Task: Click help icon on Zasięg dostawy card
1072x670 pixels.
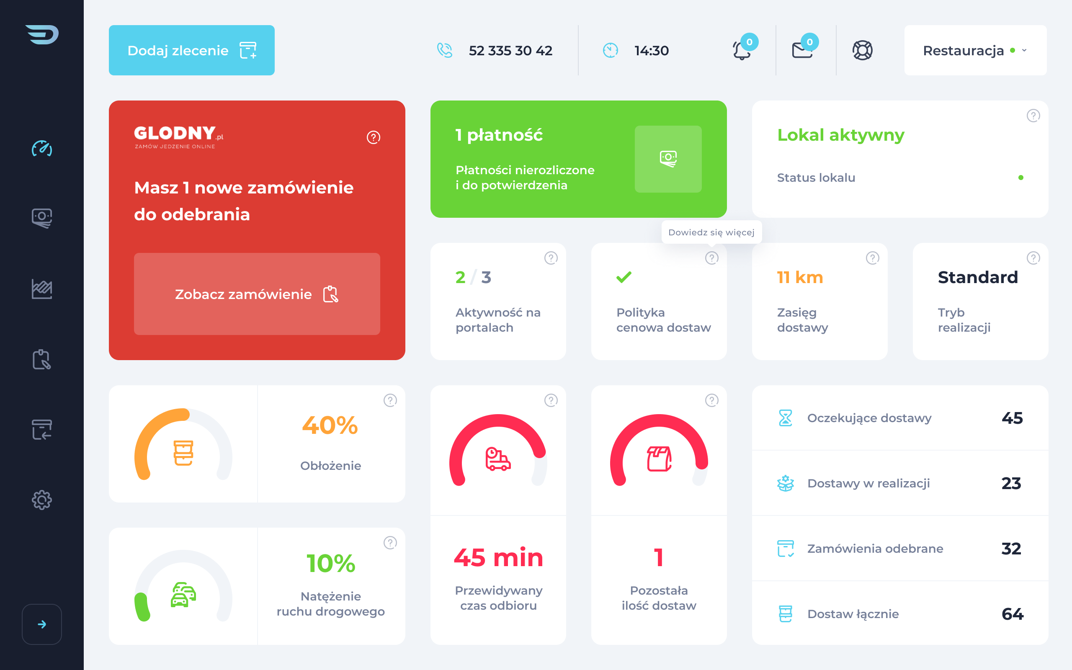Action: 873,258
